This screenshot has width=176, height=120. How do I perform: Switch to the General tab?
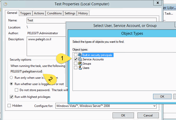point(12,13)
